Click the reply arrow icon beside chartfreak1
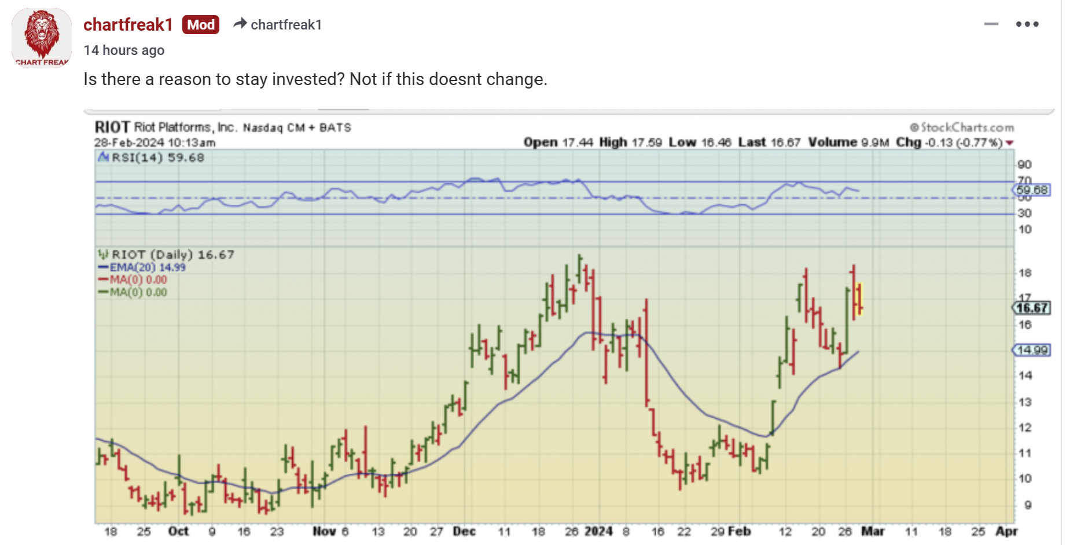This screenshot has width=1066, height=545. point(240,24)
